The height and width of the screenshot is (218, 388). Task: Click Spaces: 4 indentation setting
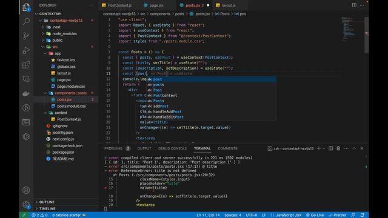[x=233, y=215]
